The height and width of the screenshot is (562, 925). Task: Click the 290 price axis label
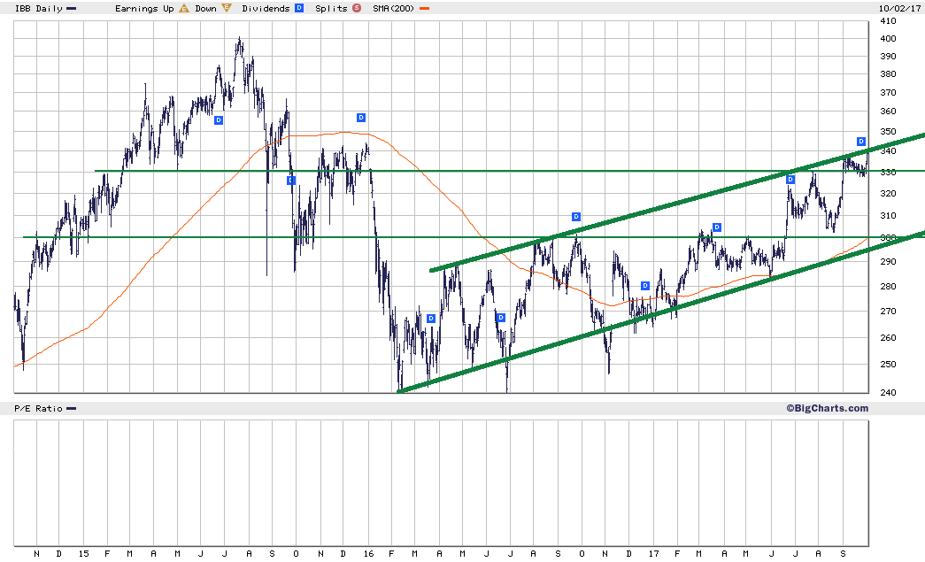tap(888, 261)
